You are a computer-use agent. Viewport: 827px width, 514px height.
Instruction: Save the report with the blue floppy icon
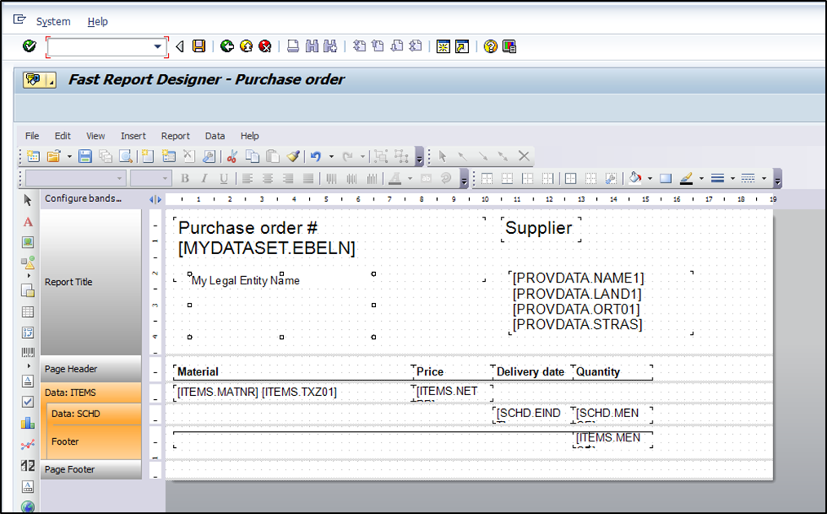85,156
